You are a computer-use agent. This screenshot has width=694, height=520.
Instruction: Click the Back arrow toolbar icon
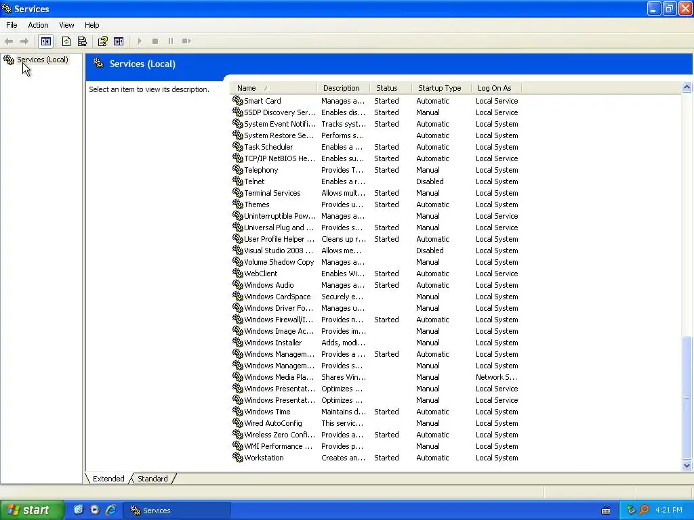tap(8, 41)
